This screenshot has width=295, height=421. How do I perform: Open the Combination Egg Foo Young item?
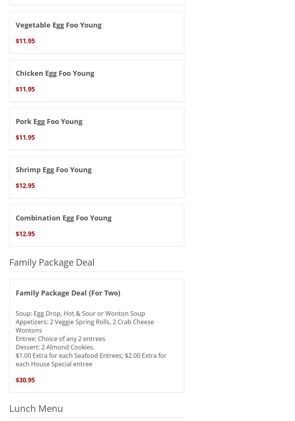coord(64,218)
